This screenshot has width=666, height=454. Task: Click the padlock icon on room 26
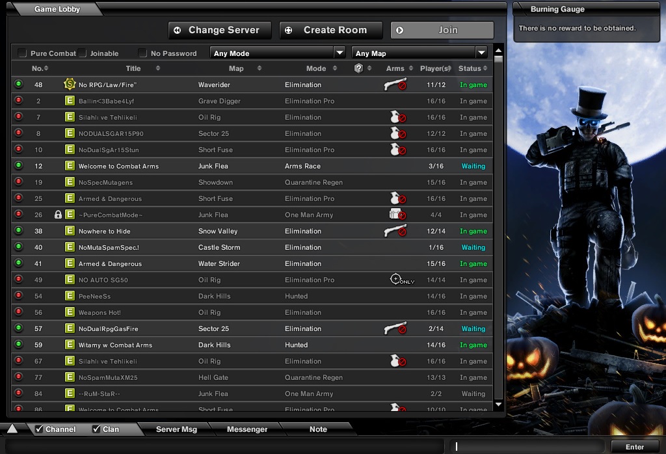coord(58,215)
